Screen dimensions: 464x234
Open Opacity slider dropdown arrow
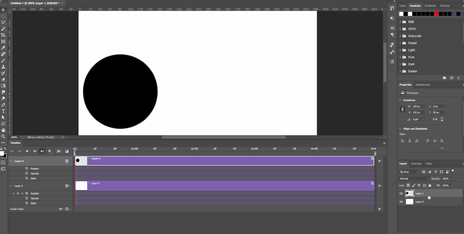click(x=451, y=178)
